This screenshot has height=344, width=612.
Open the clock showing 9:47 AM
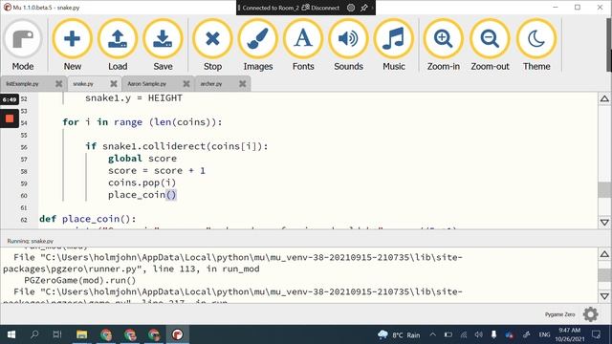click(x=570, y=334)
